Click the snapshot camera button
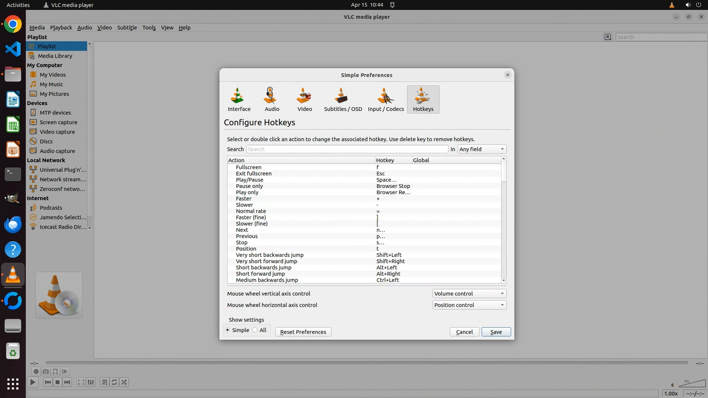The height and width of the screenshot is (398, 708). (x=45, y=371)
